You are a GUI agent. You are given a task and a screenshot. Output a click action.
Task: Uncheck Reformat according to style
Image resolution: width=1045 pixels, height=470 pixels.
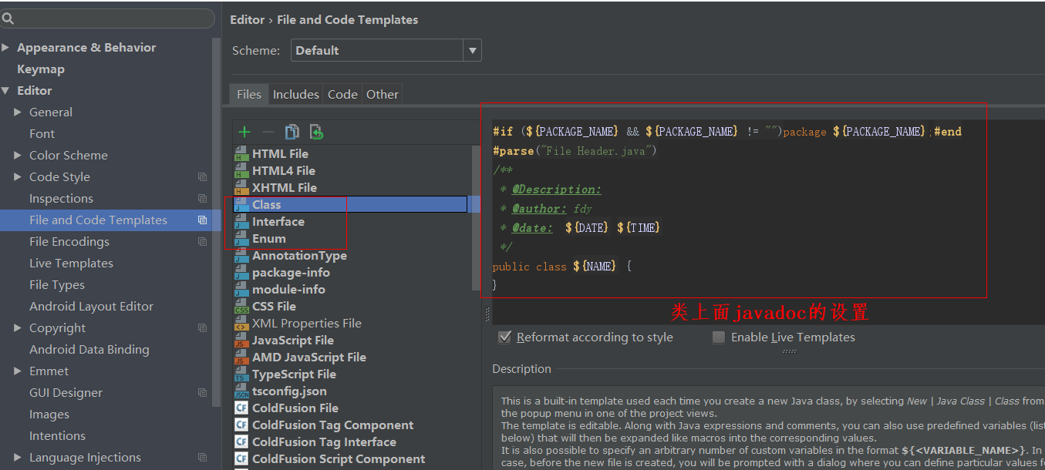pyautogui.click(x=505, y=337)
